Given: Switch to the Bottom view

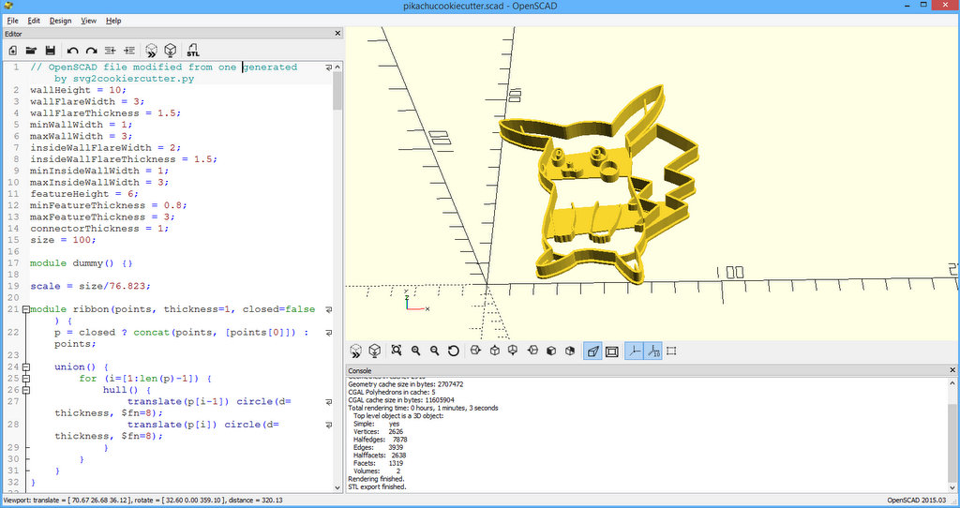Looking at the screenshot, I should (x=513, y=351).
